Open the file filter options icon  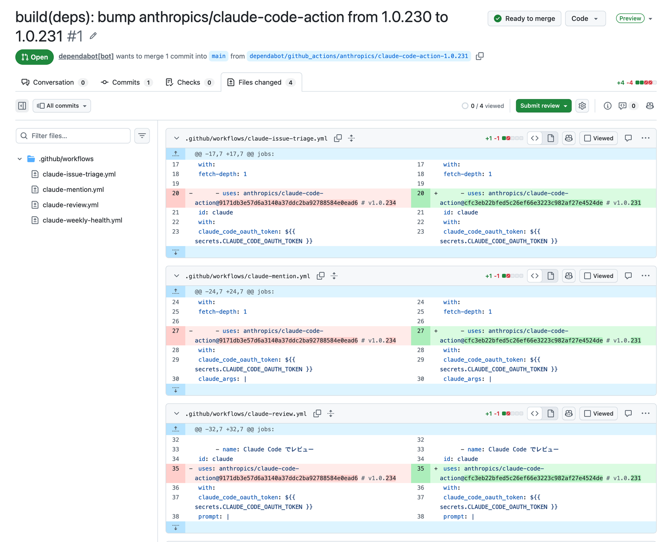click(x=142, y=136)
